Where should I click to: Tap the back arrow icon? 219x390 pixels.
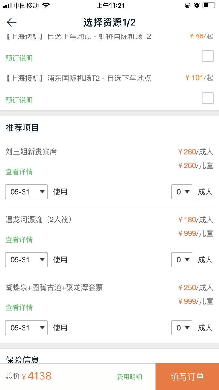click(x=11, y=22)
